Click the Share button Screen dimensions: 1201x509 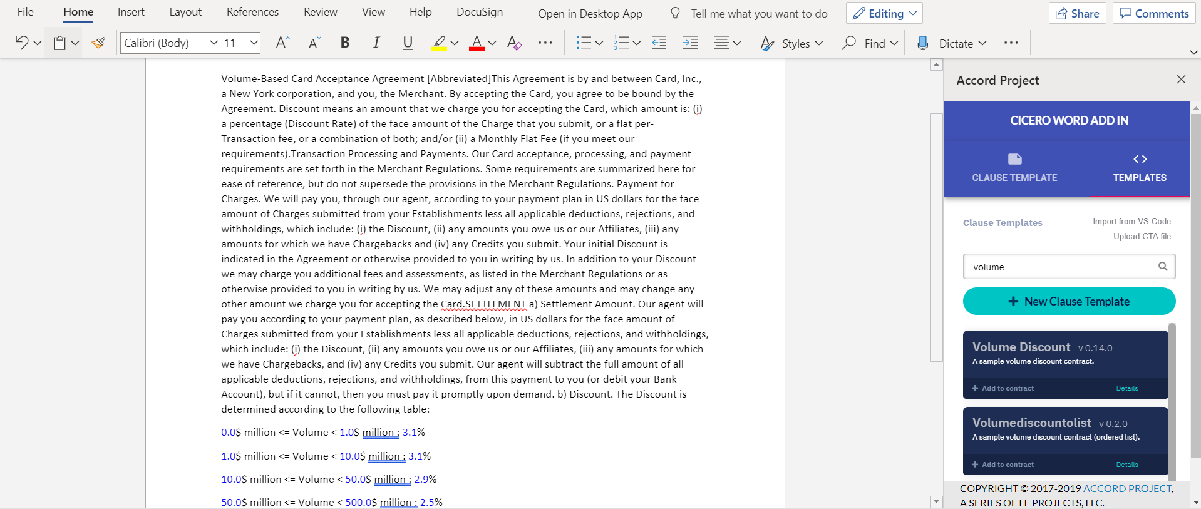(1078, 13)
